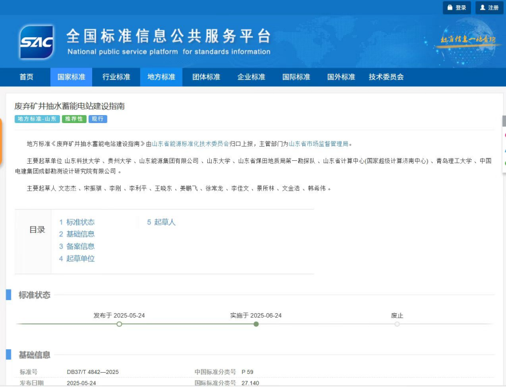
Task: Select the 5 起草人 contents entry
Action: (x=161, y=222)
